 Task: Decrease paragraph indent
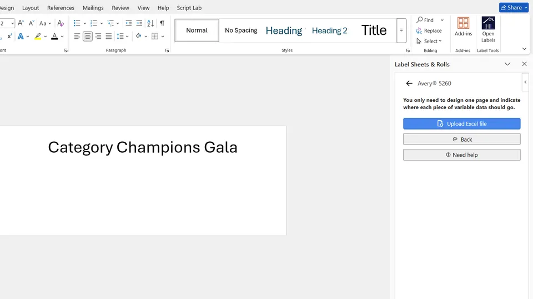click(128, 23)
